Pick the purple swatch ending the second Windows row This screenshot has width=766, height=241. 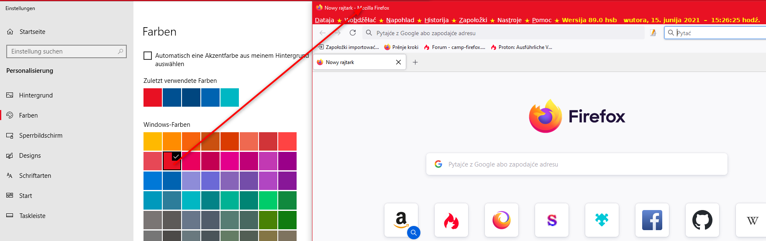click(x=287, y=161)
